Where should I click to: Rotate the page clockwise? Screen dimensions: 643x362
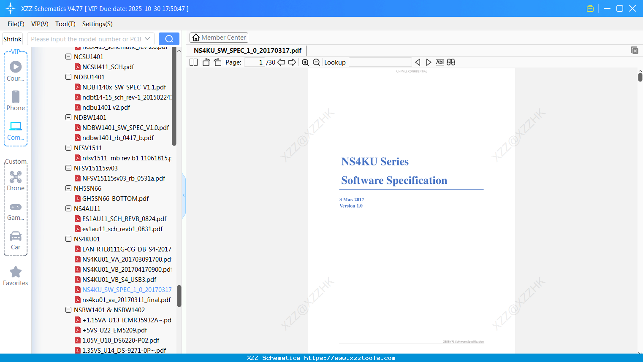tap(217, 62)
